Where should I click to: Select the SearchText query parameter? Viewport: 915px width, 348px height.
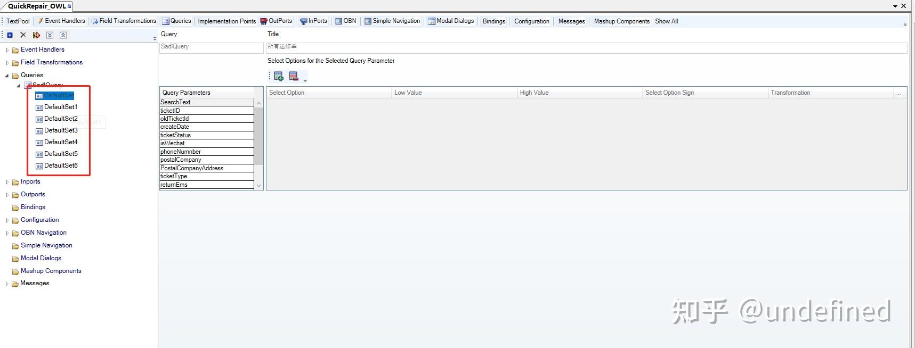point(207,102)
